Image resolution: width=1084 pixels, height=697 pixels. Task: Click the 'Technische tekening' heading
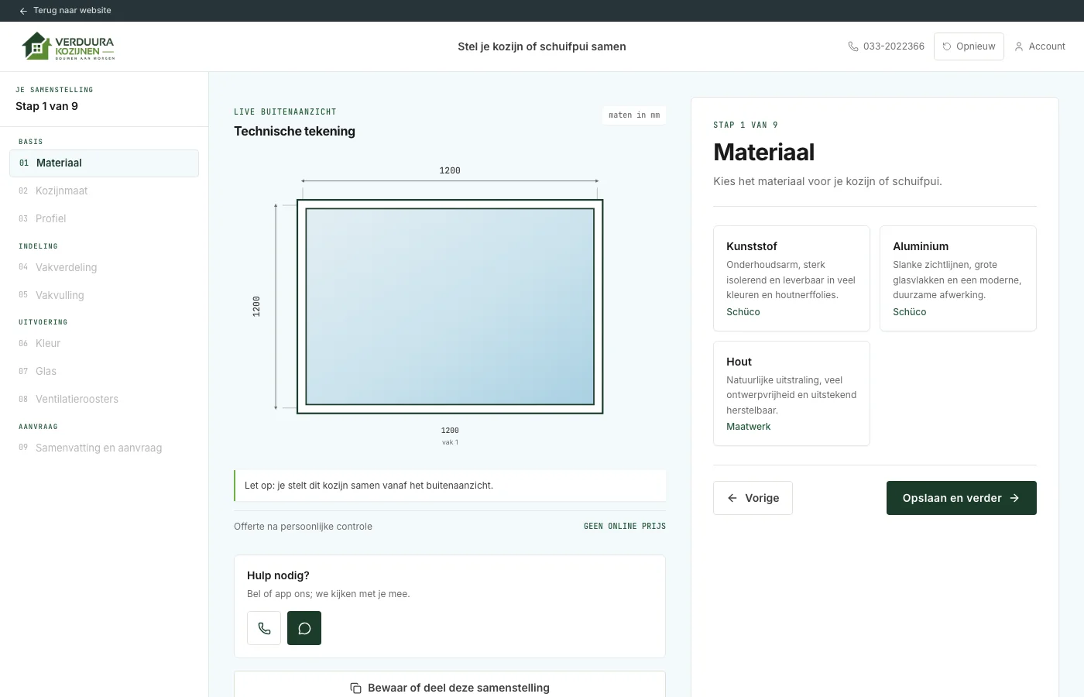click(x=294, y=132)
